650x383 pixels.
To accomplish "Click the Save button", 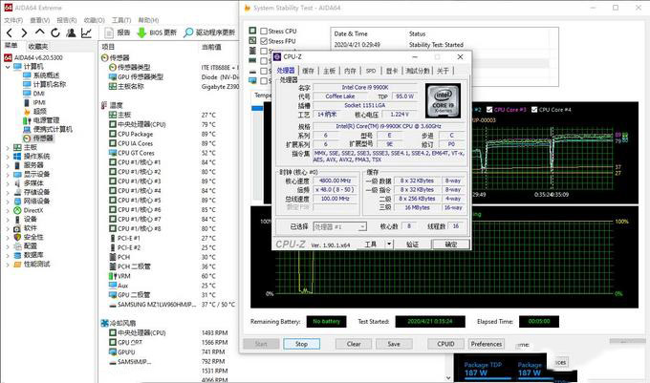I will [x=394, y=344].
